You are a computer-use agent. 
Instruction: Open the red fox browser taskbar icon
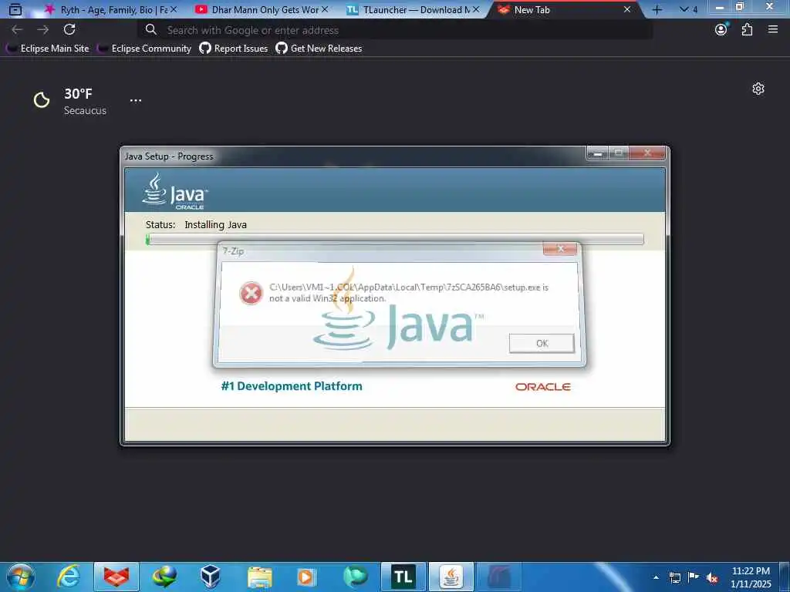tap(116, 577)
